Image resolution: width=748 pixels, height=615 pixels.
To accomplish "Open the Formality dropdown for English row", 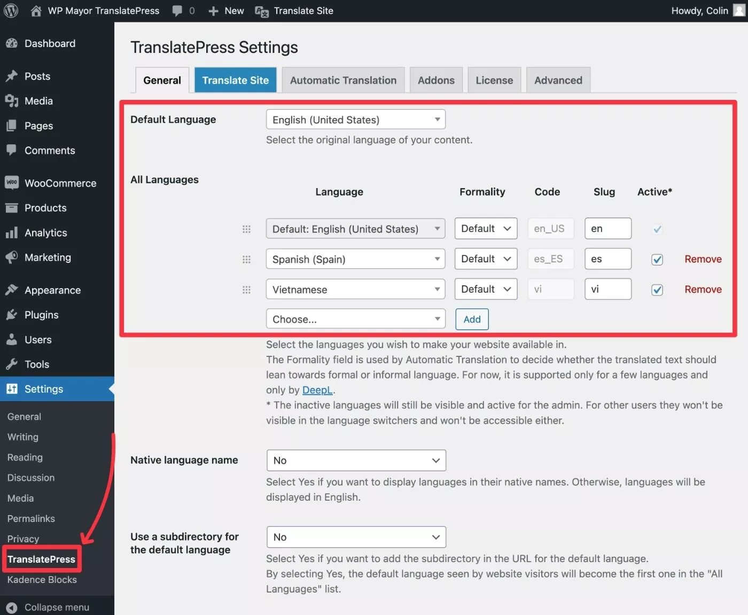I will [x=486, y=229].
